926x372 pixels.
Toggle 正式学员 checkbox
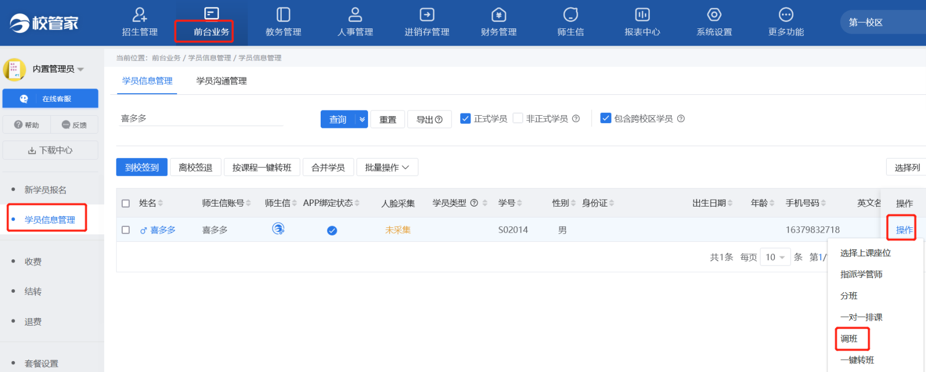click(x=465, y=118)
